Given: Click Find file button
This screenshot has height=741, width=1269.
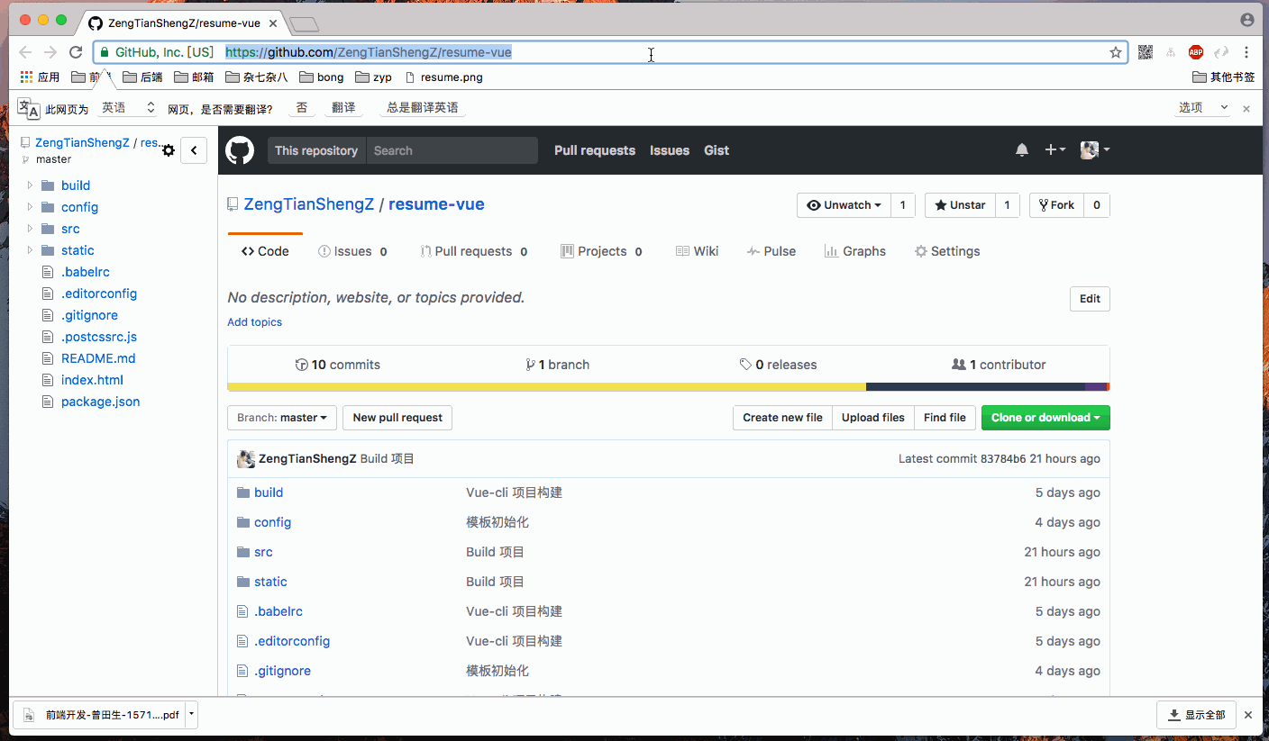Looking at the screenshot, I should [x=945, y=418].
